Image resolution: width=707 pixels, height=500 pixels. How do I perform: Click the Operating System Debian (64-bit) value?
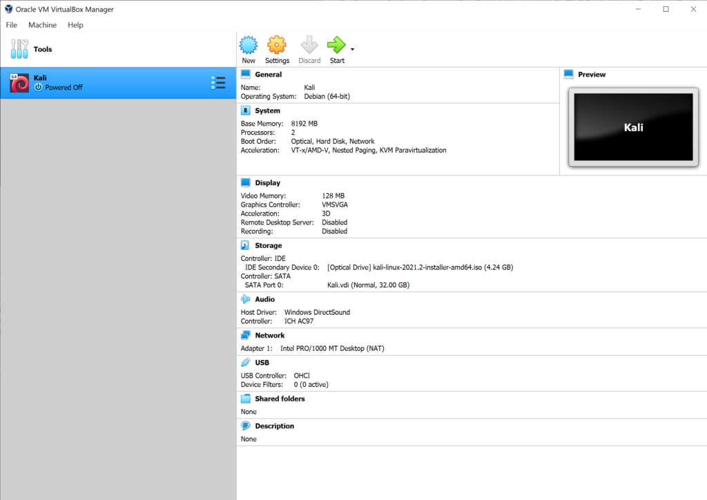327,97
